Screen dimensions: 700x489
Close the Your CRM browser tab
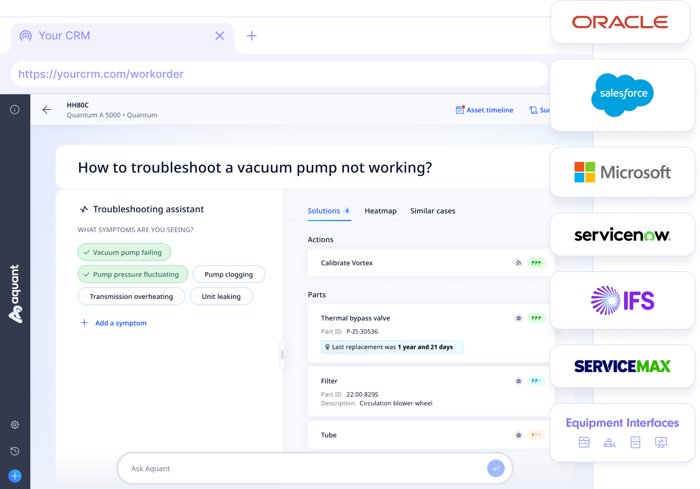pos(220,36)
